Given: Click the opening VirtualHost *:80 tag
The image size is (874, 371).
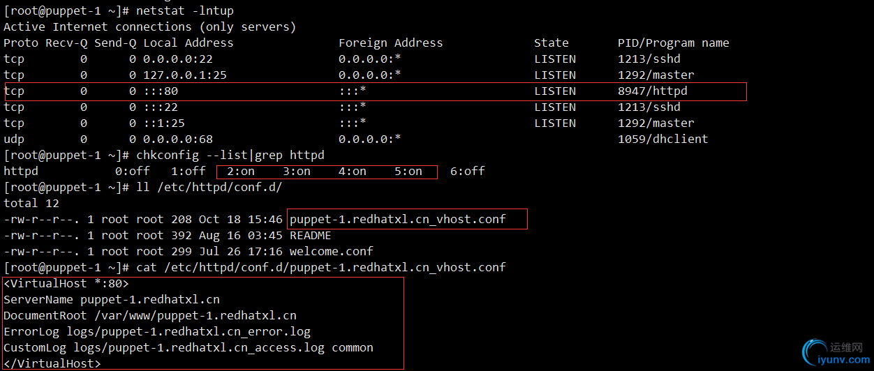Looking at the screenshot, I should tap(66, 283).
